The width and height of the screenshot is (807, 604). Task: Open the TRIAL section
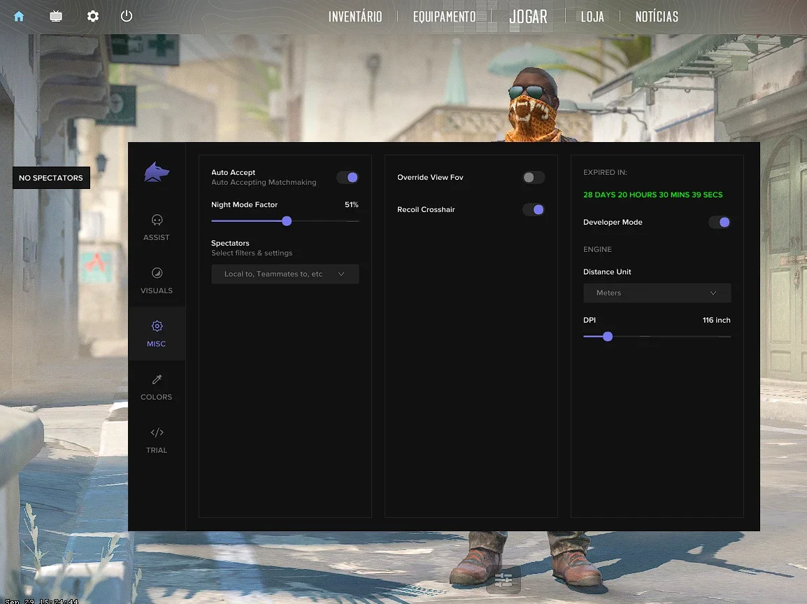157,440
